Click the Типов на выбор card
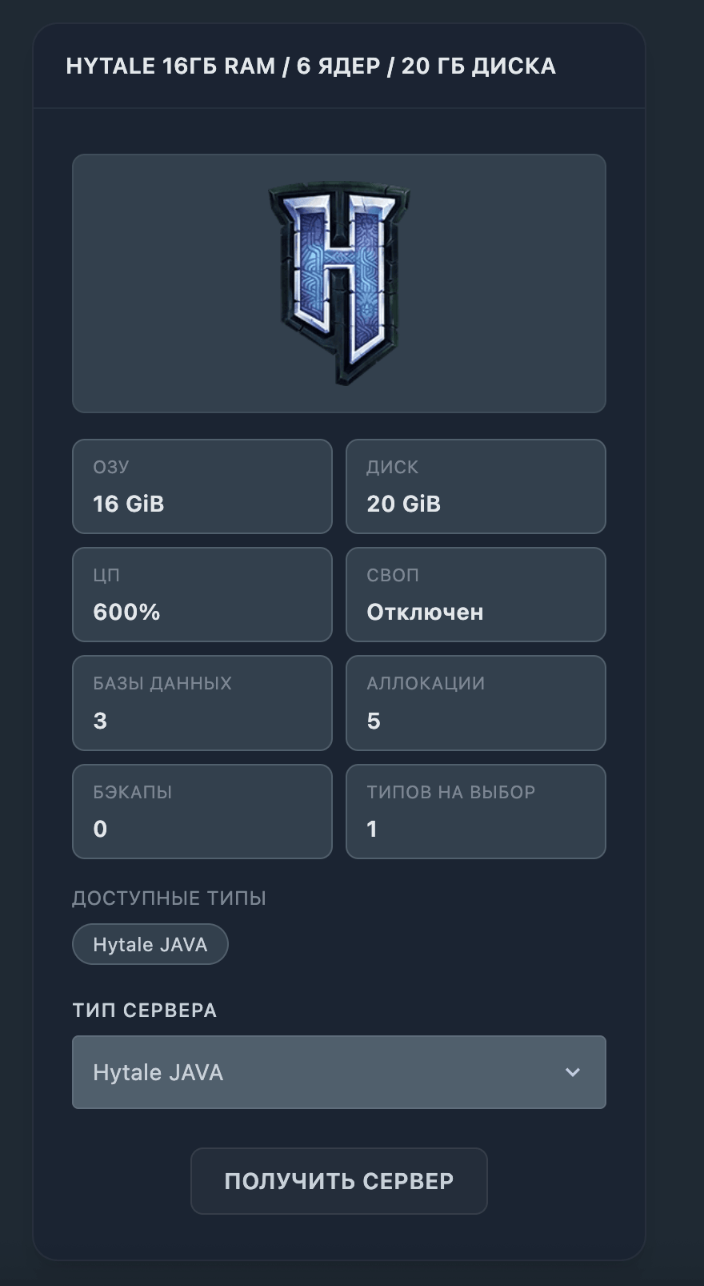704x1286 pixels. click(x=476, y=811)
